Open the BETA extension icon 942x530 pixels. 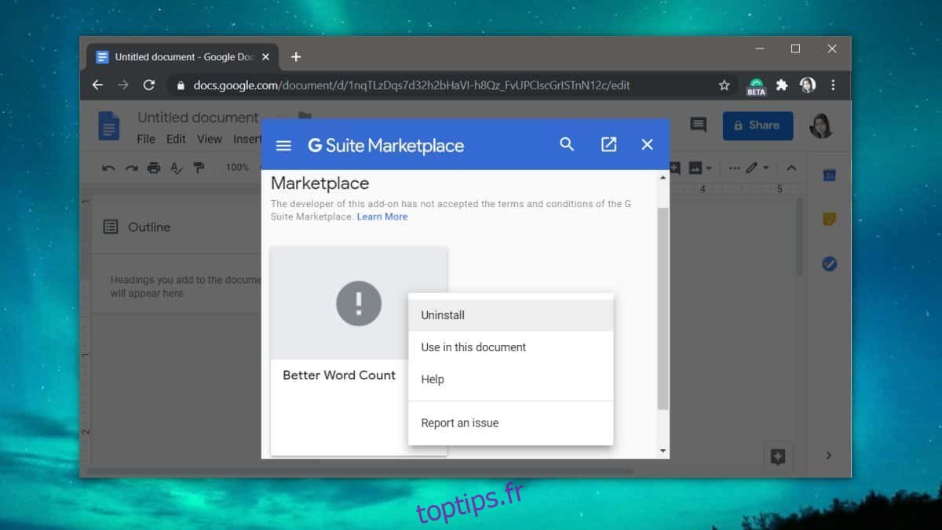point(756,86)
